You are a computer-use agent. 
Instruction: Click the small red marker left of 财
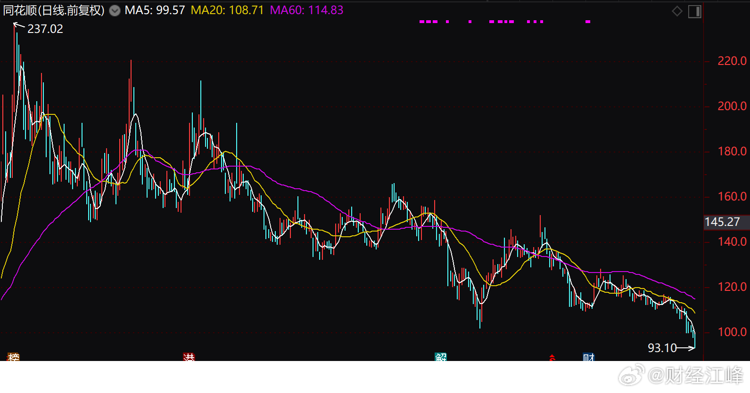[x=552, y=358]
